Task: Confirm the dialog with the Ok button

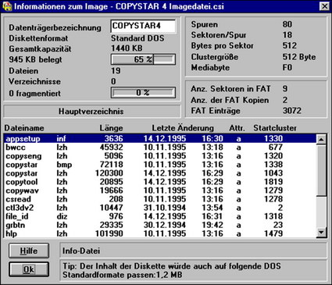Action: [x=29, y=269]
